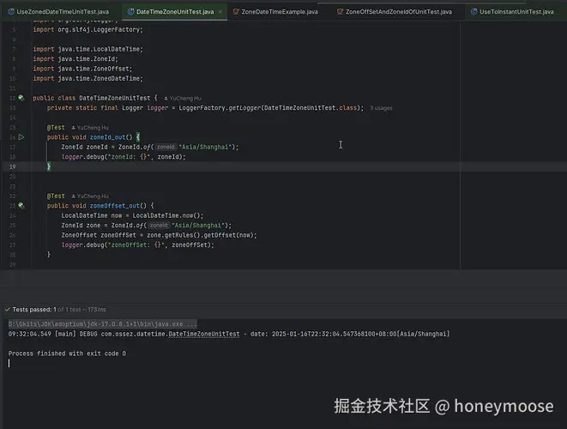Click import java.time.LocalDateTime line
This screenshot has height=429, width=567.
[87, 49]
